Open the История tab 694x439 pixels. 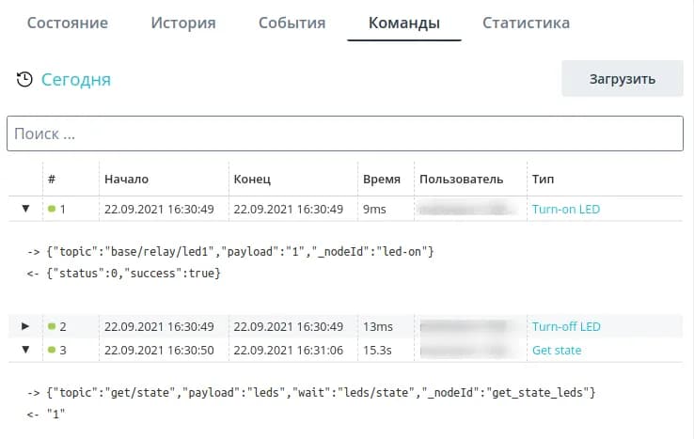tap(183, 23)
